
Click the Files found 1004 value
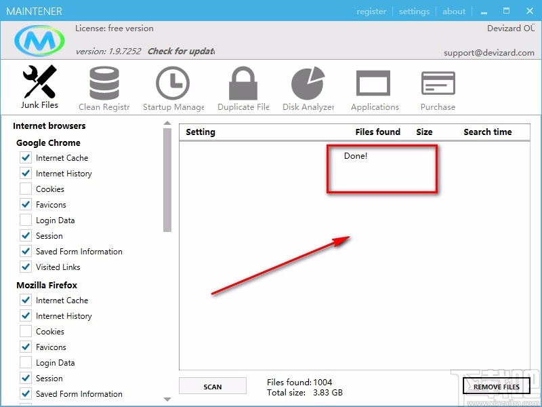point(322,382)
